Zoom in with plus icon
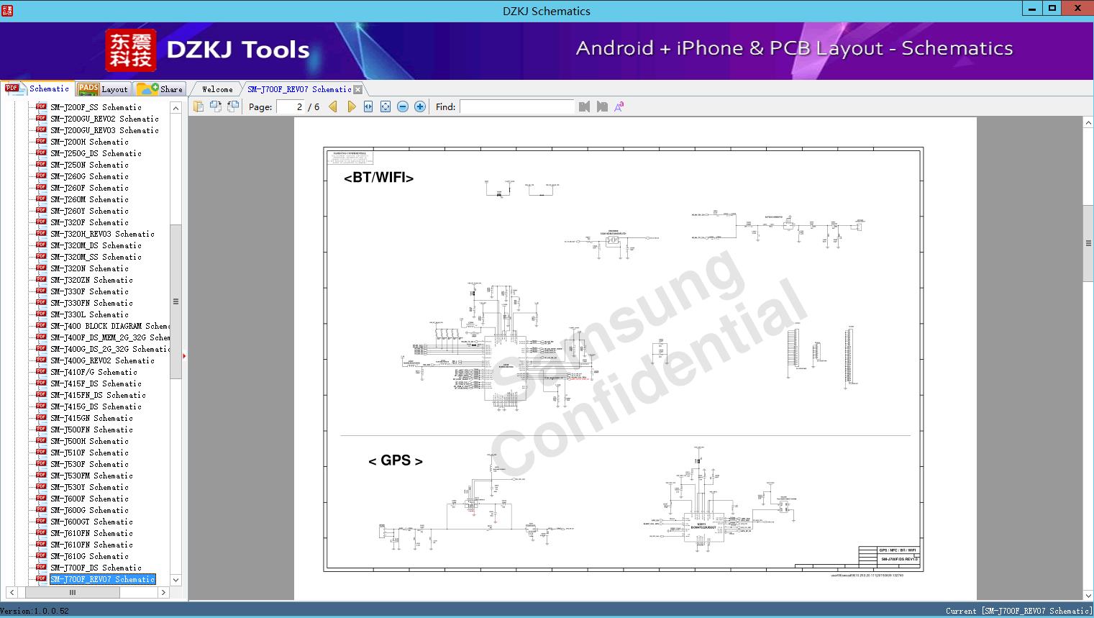Image resolution: width=1094 pixels, height=618 pixels. (x=420, y=106)
